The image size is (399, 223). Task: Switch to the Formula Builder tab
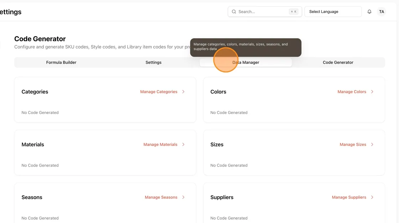61,62
